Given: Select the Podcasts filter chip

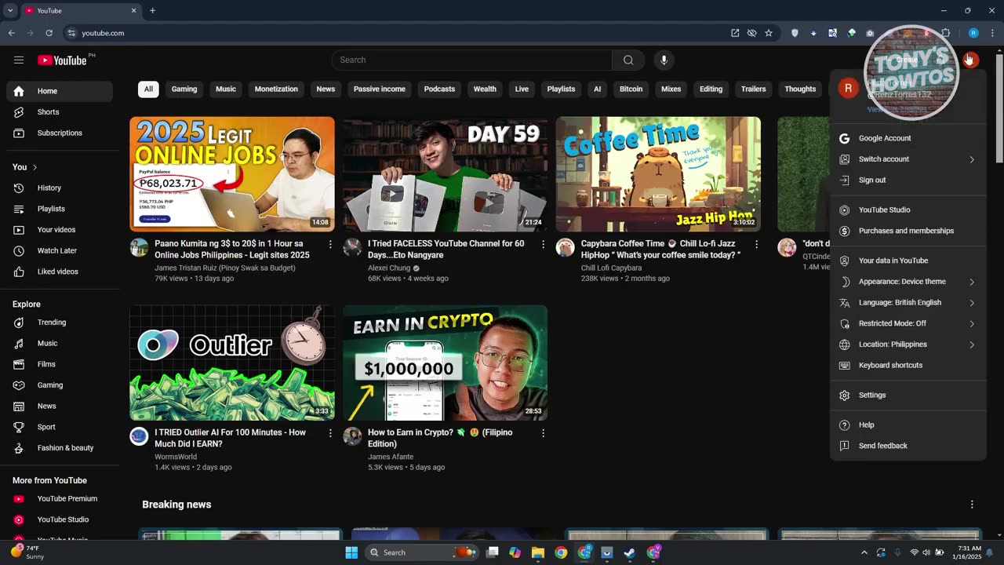Looking at the screenshot, I should [439, 89].
